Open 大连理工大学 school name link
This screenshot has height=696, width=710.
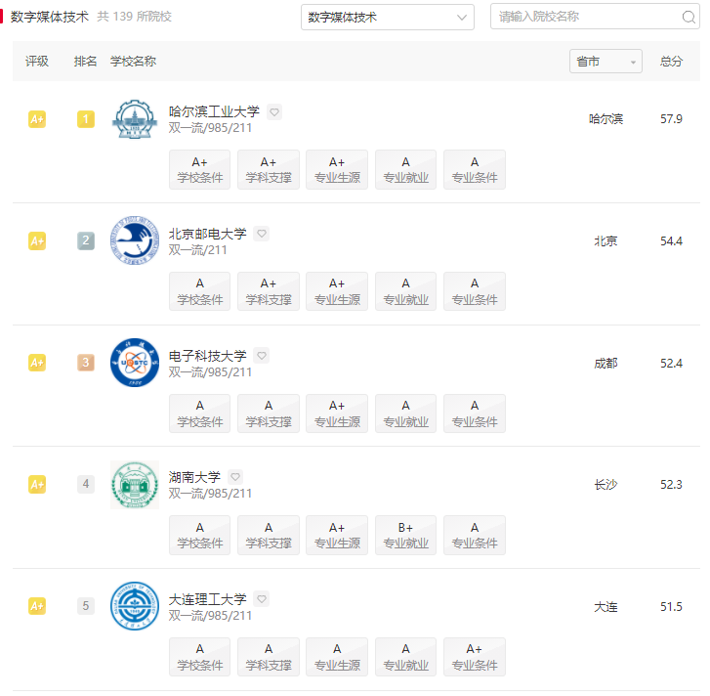207,598
